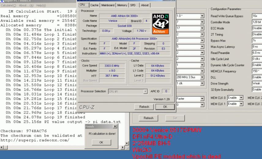The image size is (262, 159).
Task: Click OK in the CPU-Z window
Action: coord(165,107)
